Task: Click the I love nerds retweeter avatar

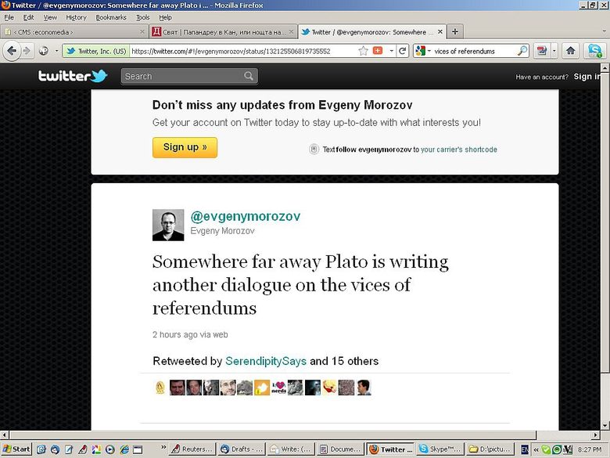Action: click(278, 388)
